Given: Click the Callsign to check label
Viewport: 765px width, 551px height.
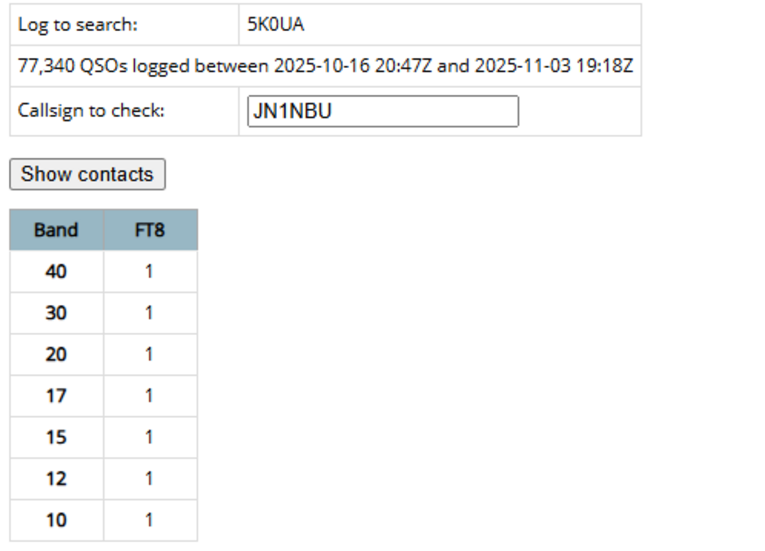Looking at the screenshot, I should click(x=91, y=111).
